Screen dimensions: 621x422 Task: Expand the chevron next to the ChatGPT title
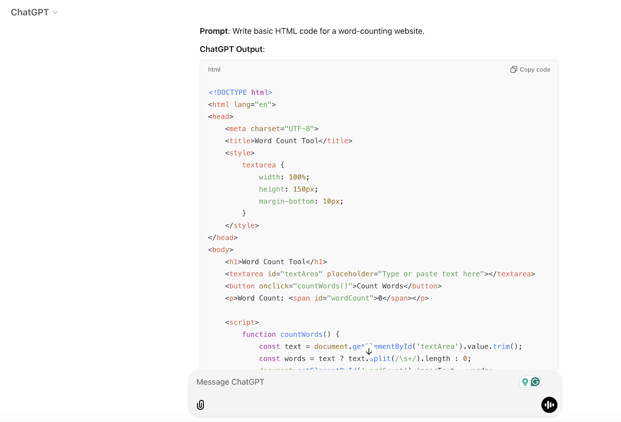coord(55,12)
